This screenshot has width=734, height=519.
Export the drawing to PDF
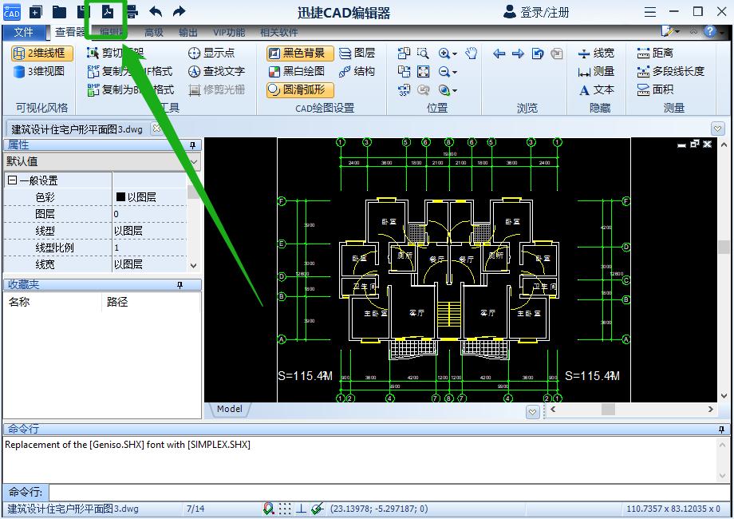point(109,11)
